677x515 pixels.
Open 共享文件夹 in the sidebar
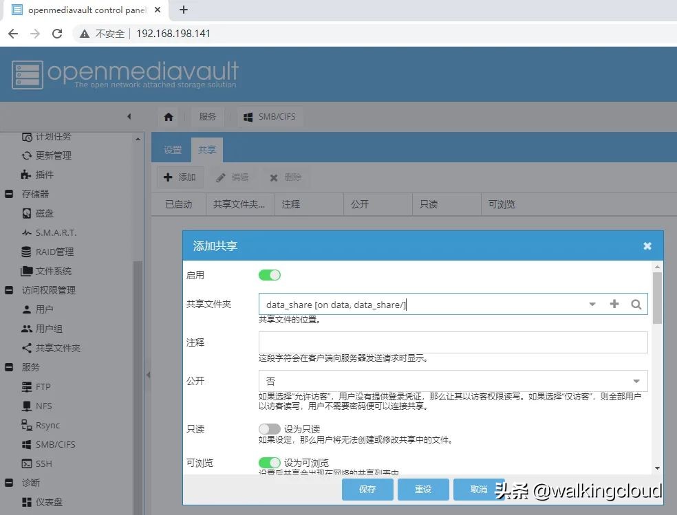[51, 348]
